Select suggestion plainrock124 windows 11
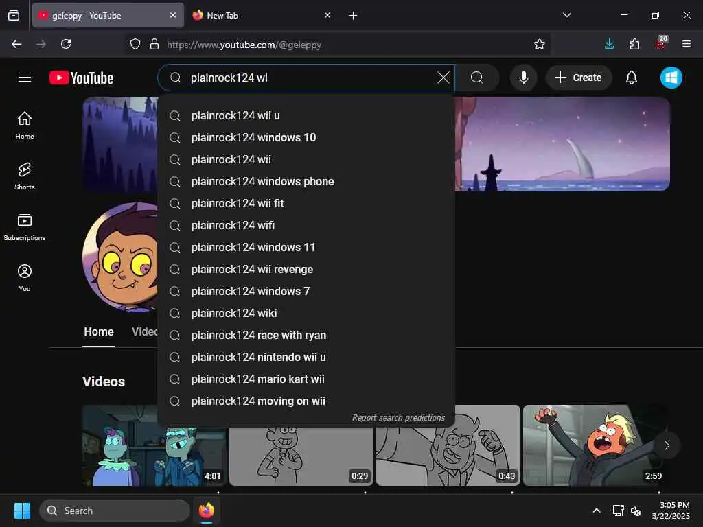Viewport: 703px width, 527px height. tap(306, 247)
